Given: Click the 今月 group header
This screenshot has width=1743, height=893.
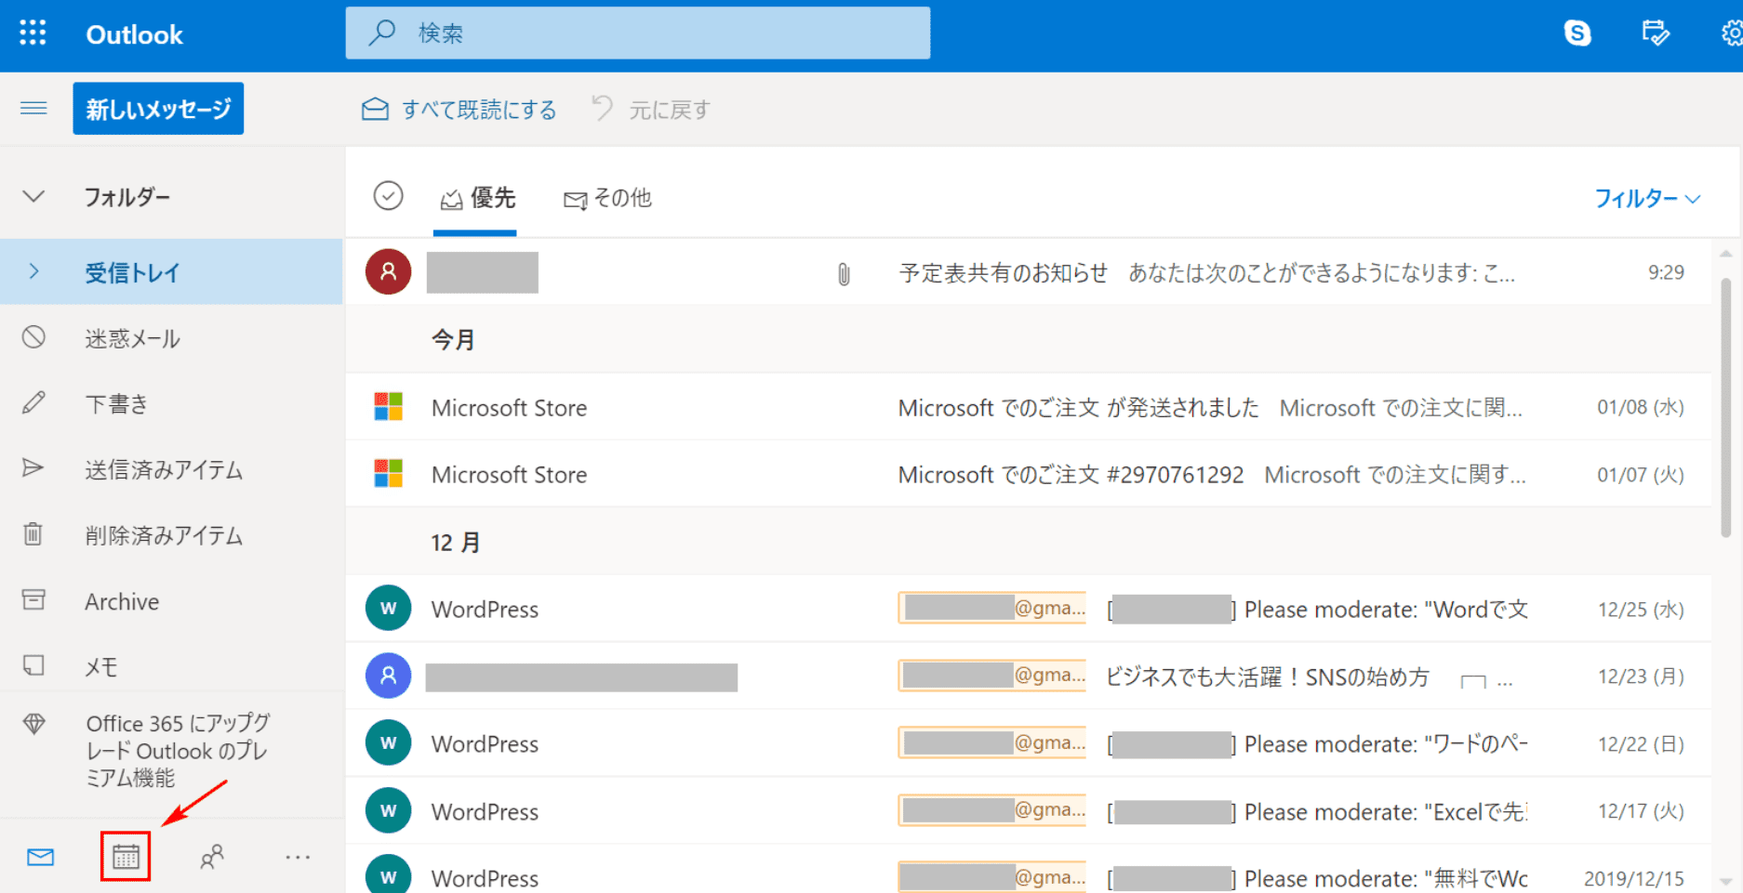Looking at the screenshot, I should 453,339.
